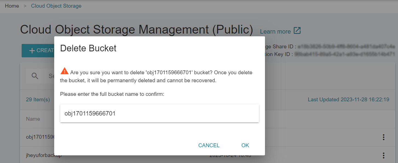Click the magnifying glass search icon
398x163 pixels.
click(x=35, y=76)
